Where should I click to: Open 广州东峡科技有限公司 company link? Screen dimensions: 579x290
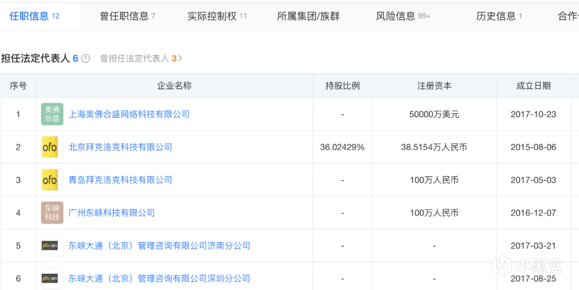click(x=111, y=213)
